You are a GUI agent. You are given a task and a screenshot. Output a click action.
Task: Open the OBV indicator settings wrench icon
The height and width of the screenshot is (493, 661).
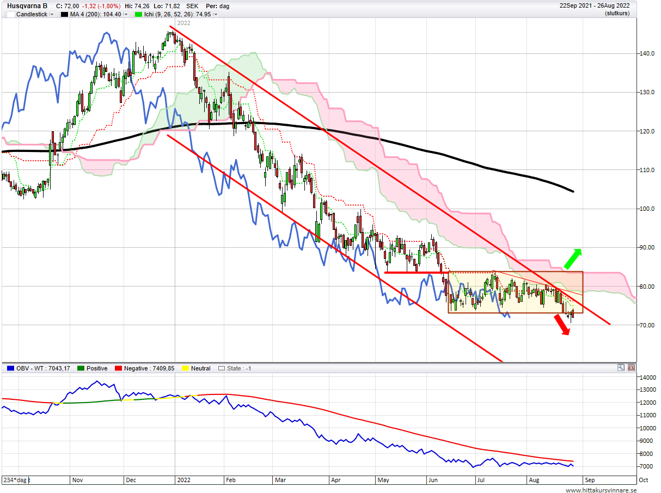coord(621,368)
